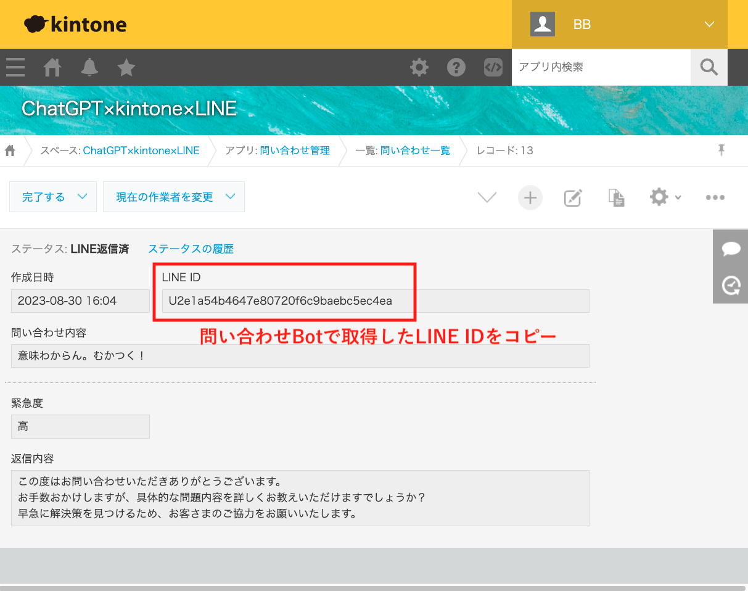Duplicate the record via the copy icon
The width and height of the screenshot is (748, 591).
616,197
